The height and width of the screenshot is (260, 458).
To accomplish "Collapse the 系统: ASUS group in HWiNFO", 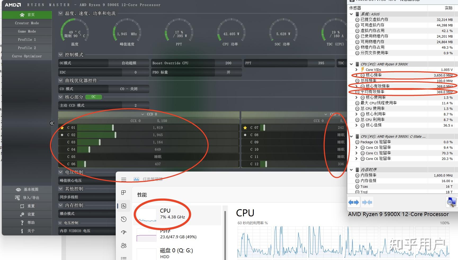I will (x=351, y=14).
